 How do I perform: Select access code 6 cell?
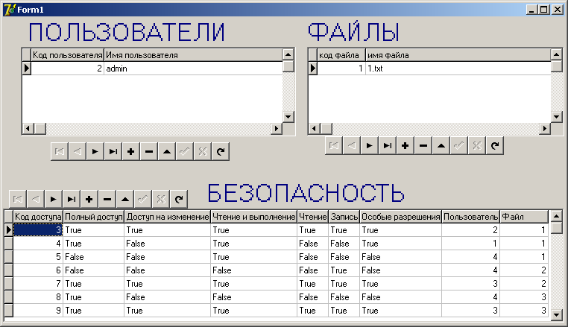(38, 270)
